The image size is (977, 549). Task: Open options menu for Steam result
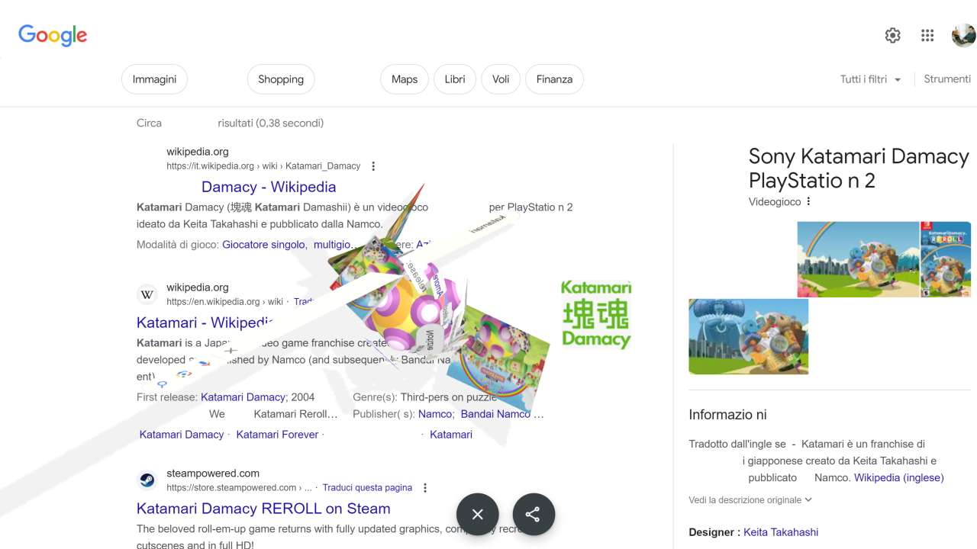pos(425,488)
